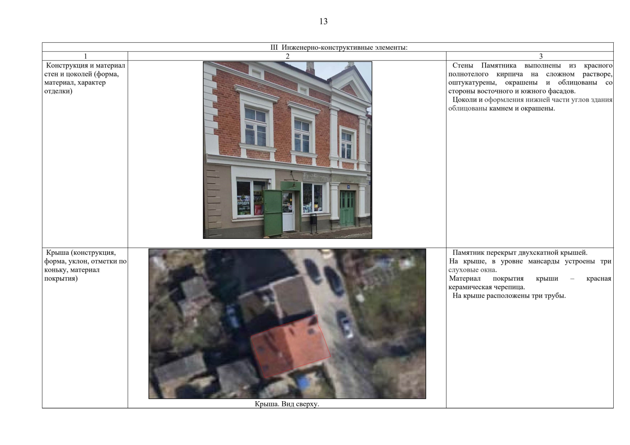This screenshot has height=445, width=630.
Task: Click column header cell '2'
Action: 287,56
